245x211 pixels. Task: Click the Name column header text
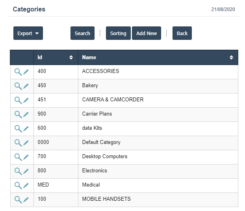[x=89, y=58]
